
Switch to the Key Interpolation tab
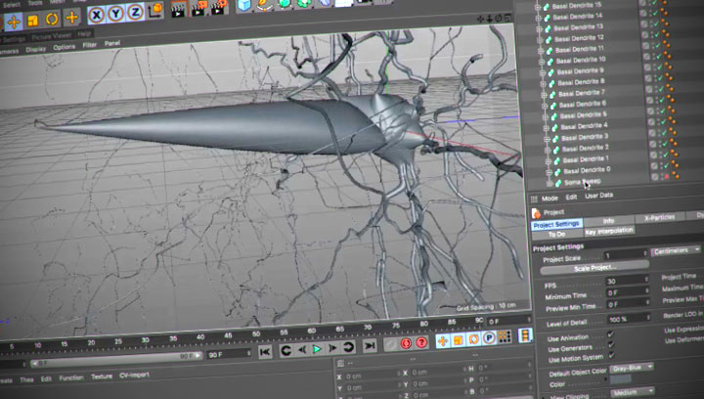point(609,231)
